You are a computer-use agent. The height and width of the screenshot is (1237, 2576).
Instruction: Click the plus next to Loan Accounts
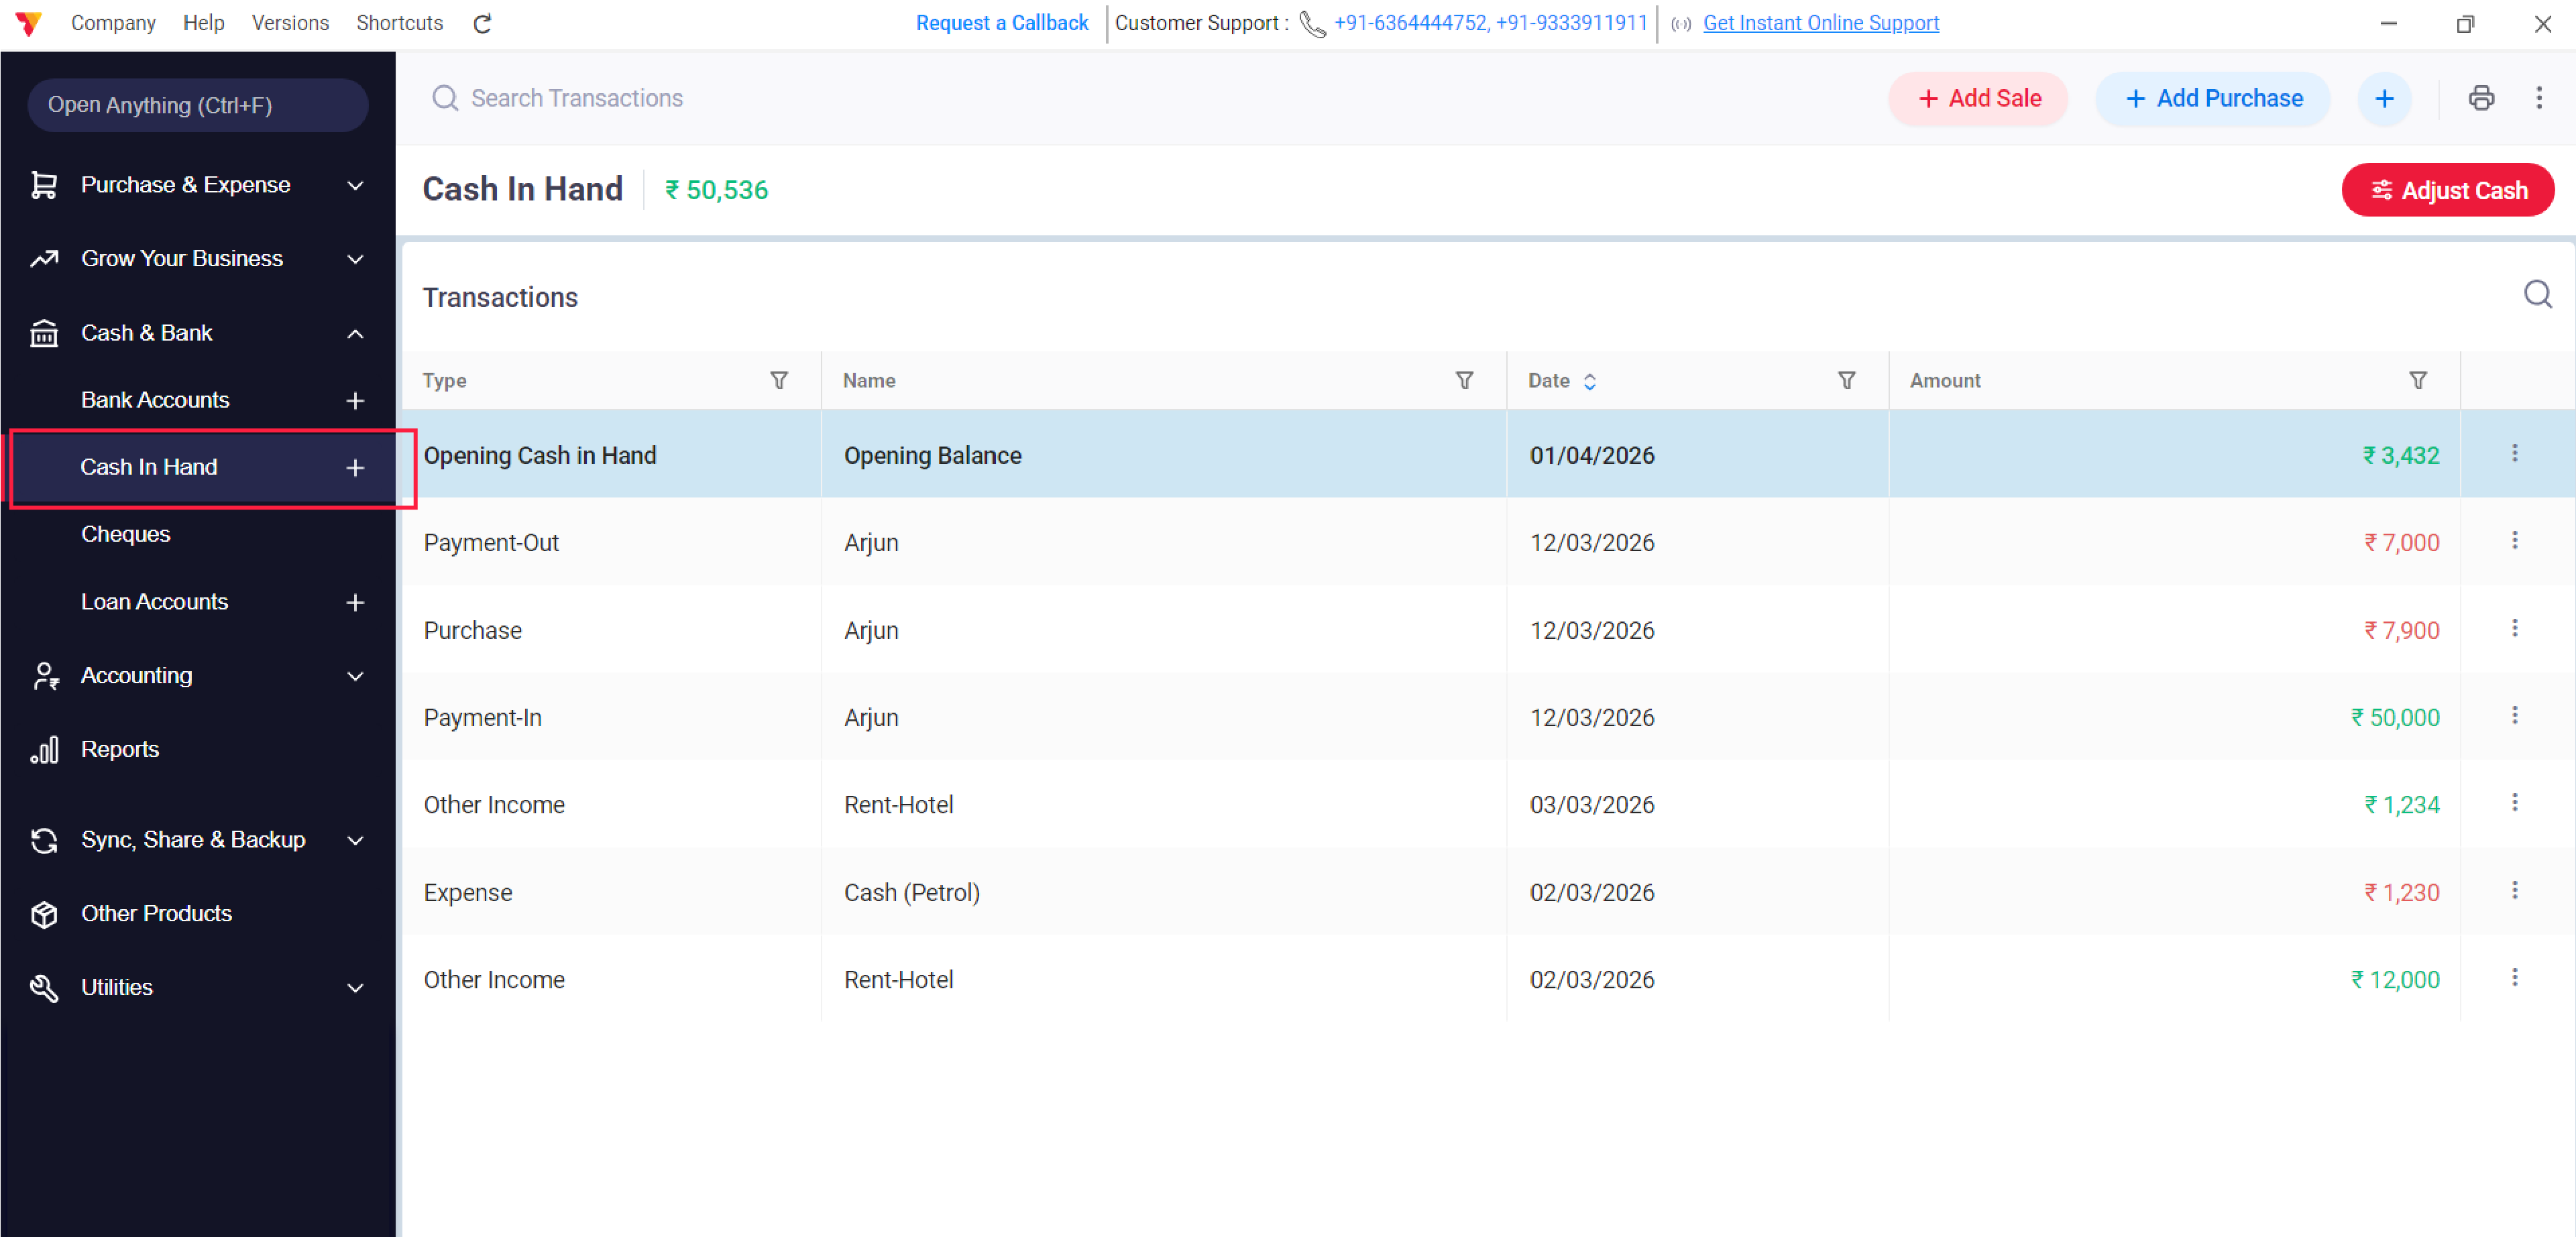point(355,602)
